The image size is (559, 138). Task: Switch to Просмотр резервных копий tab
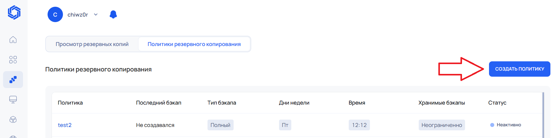(92, 44)
